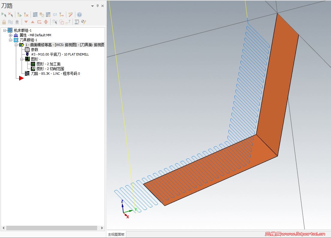Viewport: 331px width, 238px height.
Task: Move the insert arrow up one item
Action: click(x=33, y=22)
